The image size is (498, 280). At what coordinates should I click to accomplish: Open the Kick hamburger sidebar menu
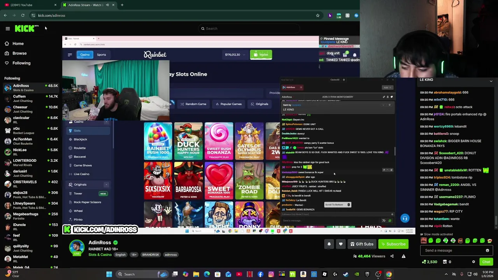pyautogui.click(x=7, y=28)
